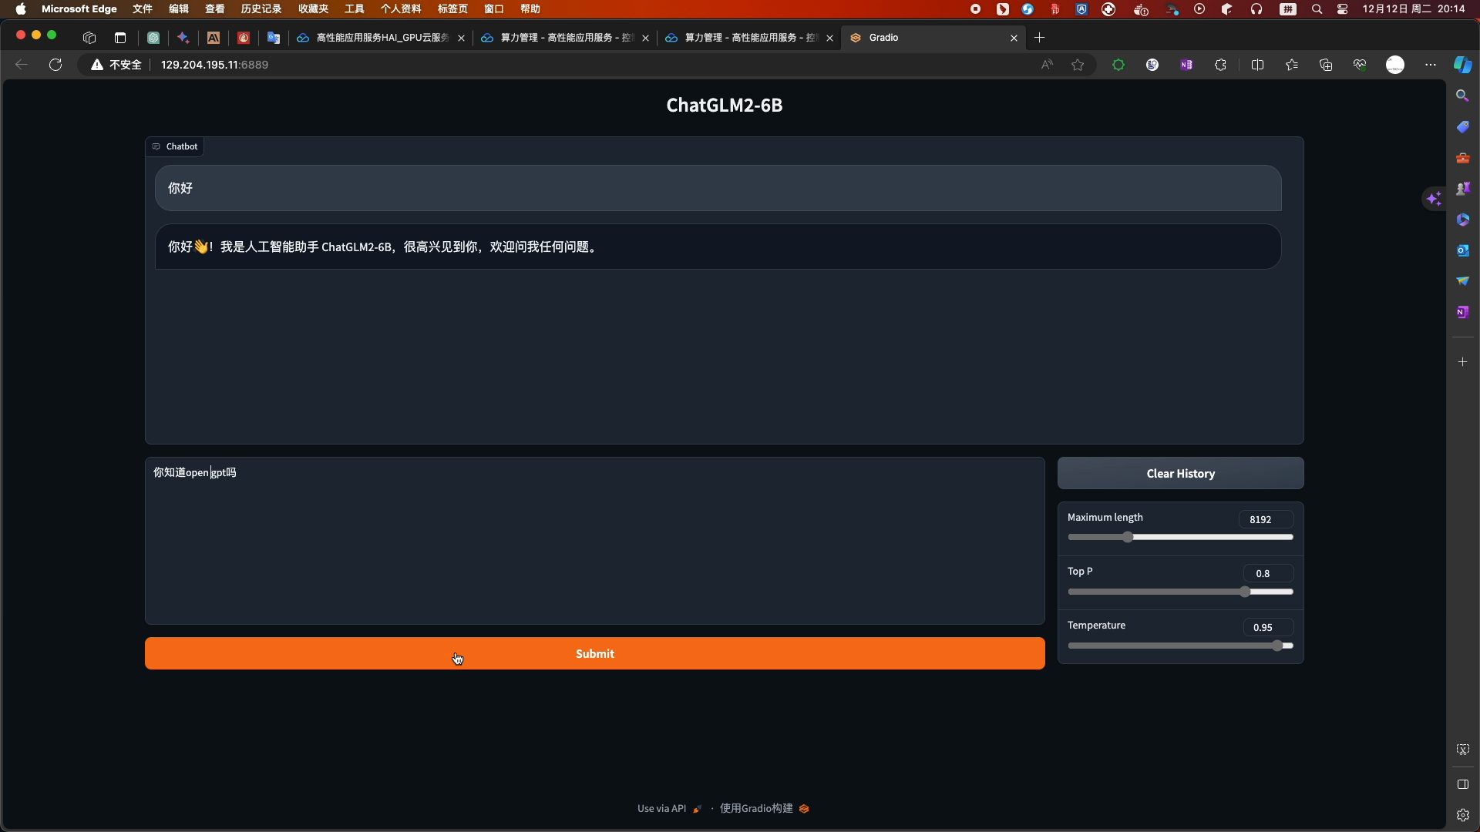The height and width of the screenshot is (832, 1480).
Task: Open the 历史记录 menu
Action: point(261,9)
